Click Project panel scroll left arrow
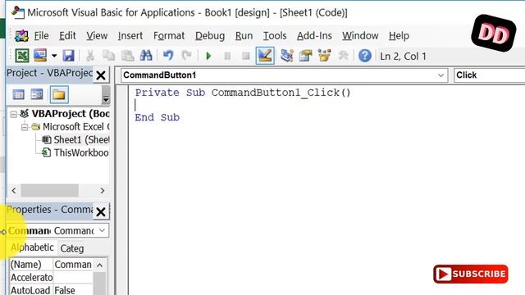Viewport: 525px width, 295px height. tap(14, 191)
